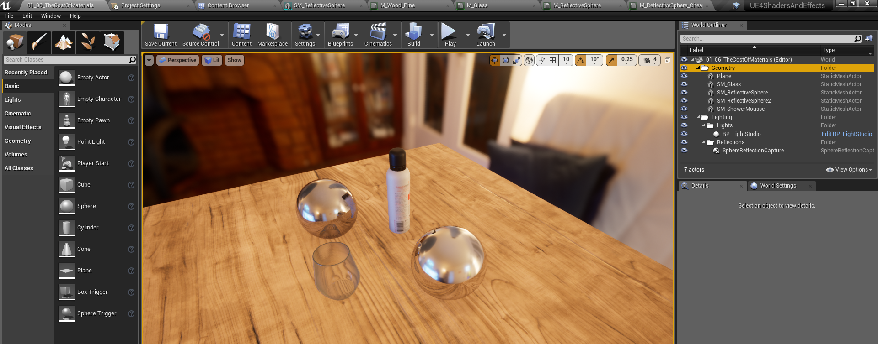Select the Place mode icon
Image resolution: width=878 pixels, height=344 pixels.
pyautogui.click(x=15, y=42)
